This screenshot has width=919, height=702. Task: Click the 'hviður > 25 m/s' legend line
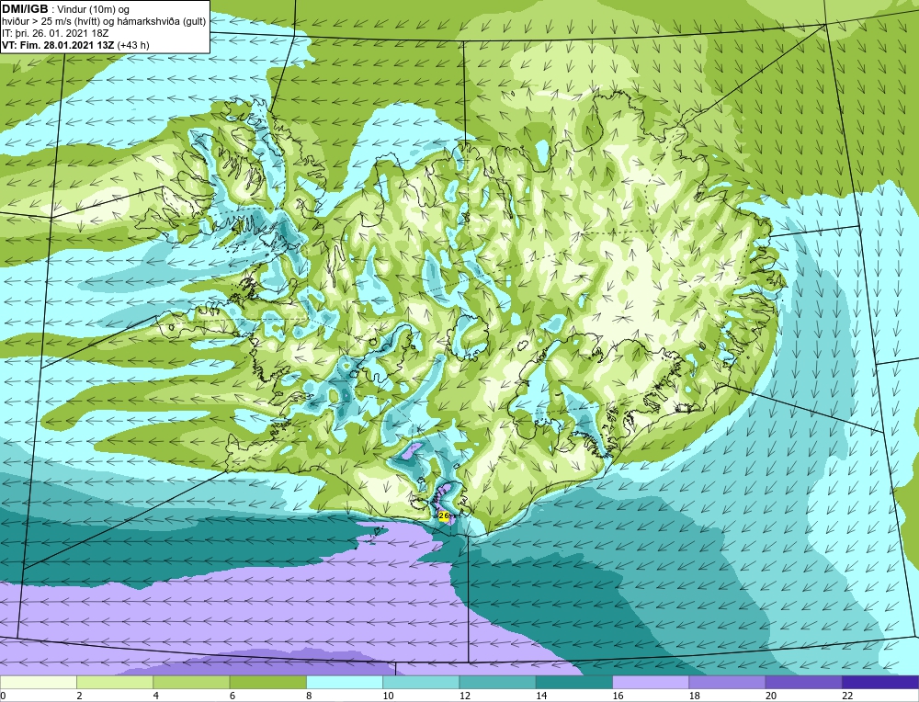click(104, 22)
